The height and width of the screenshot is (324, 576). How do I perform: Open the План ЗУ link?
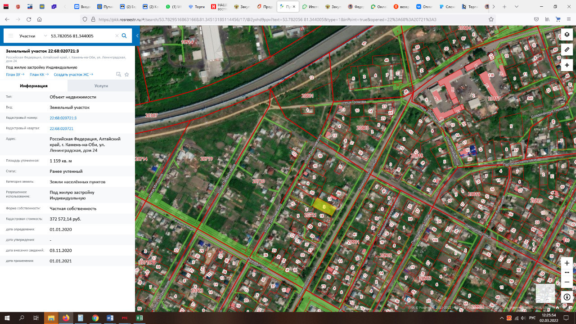[15, 75]
